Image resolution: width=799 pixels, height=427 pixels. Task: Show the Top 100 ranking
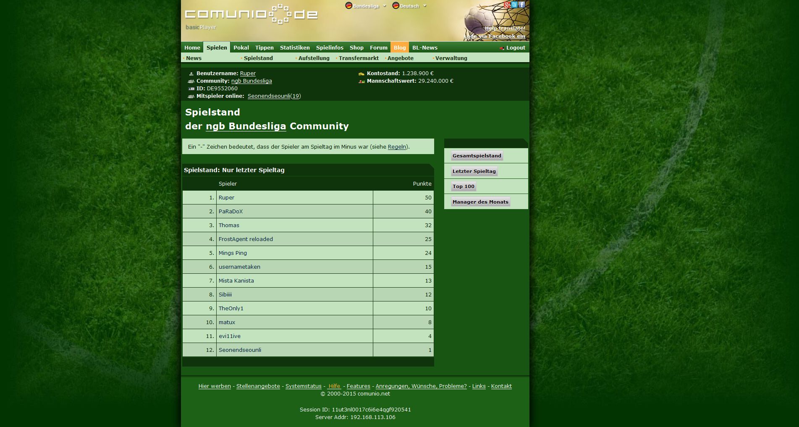pos(463,186)
